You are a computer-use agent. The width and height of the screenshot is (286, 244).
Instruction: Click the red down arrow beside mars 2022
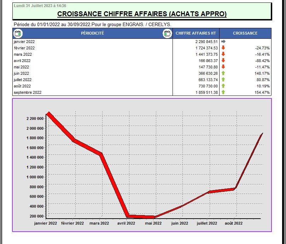223,54
